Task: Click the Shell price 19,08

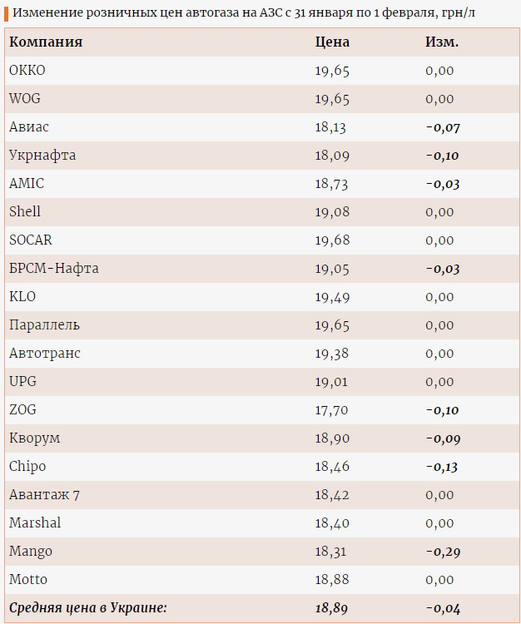Action: 332,212
